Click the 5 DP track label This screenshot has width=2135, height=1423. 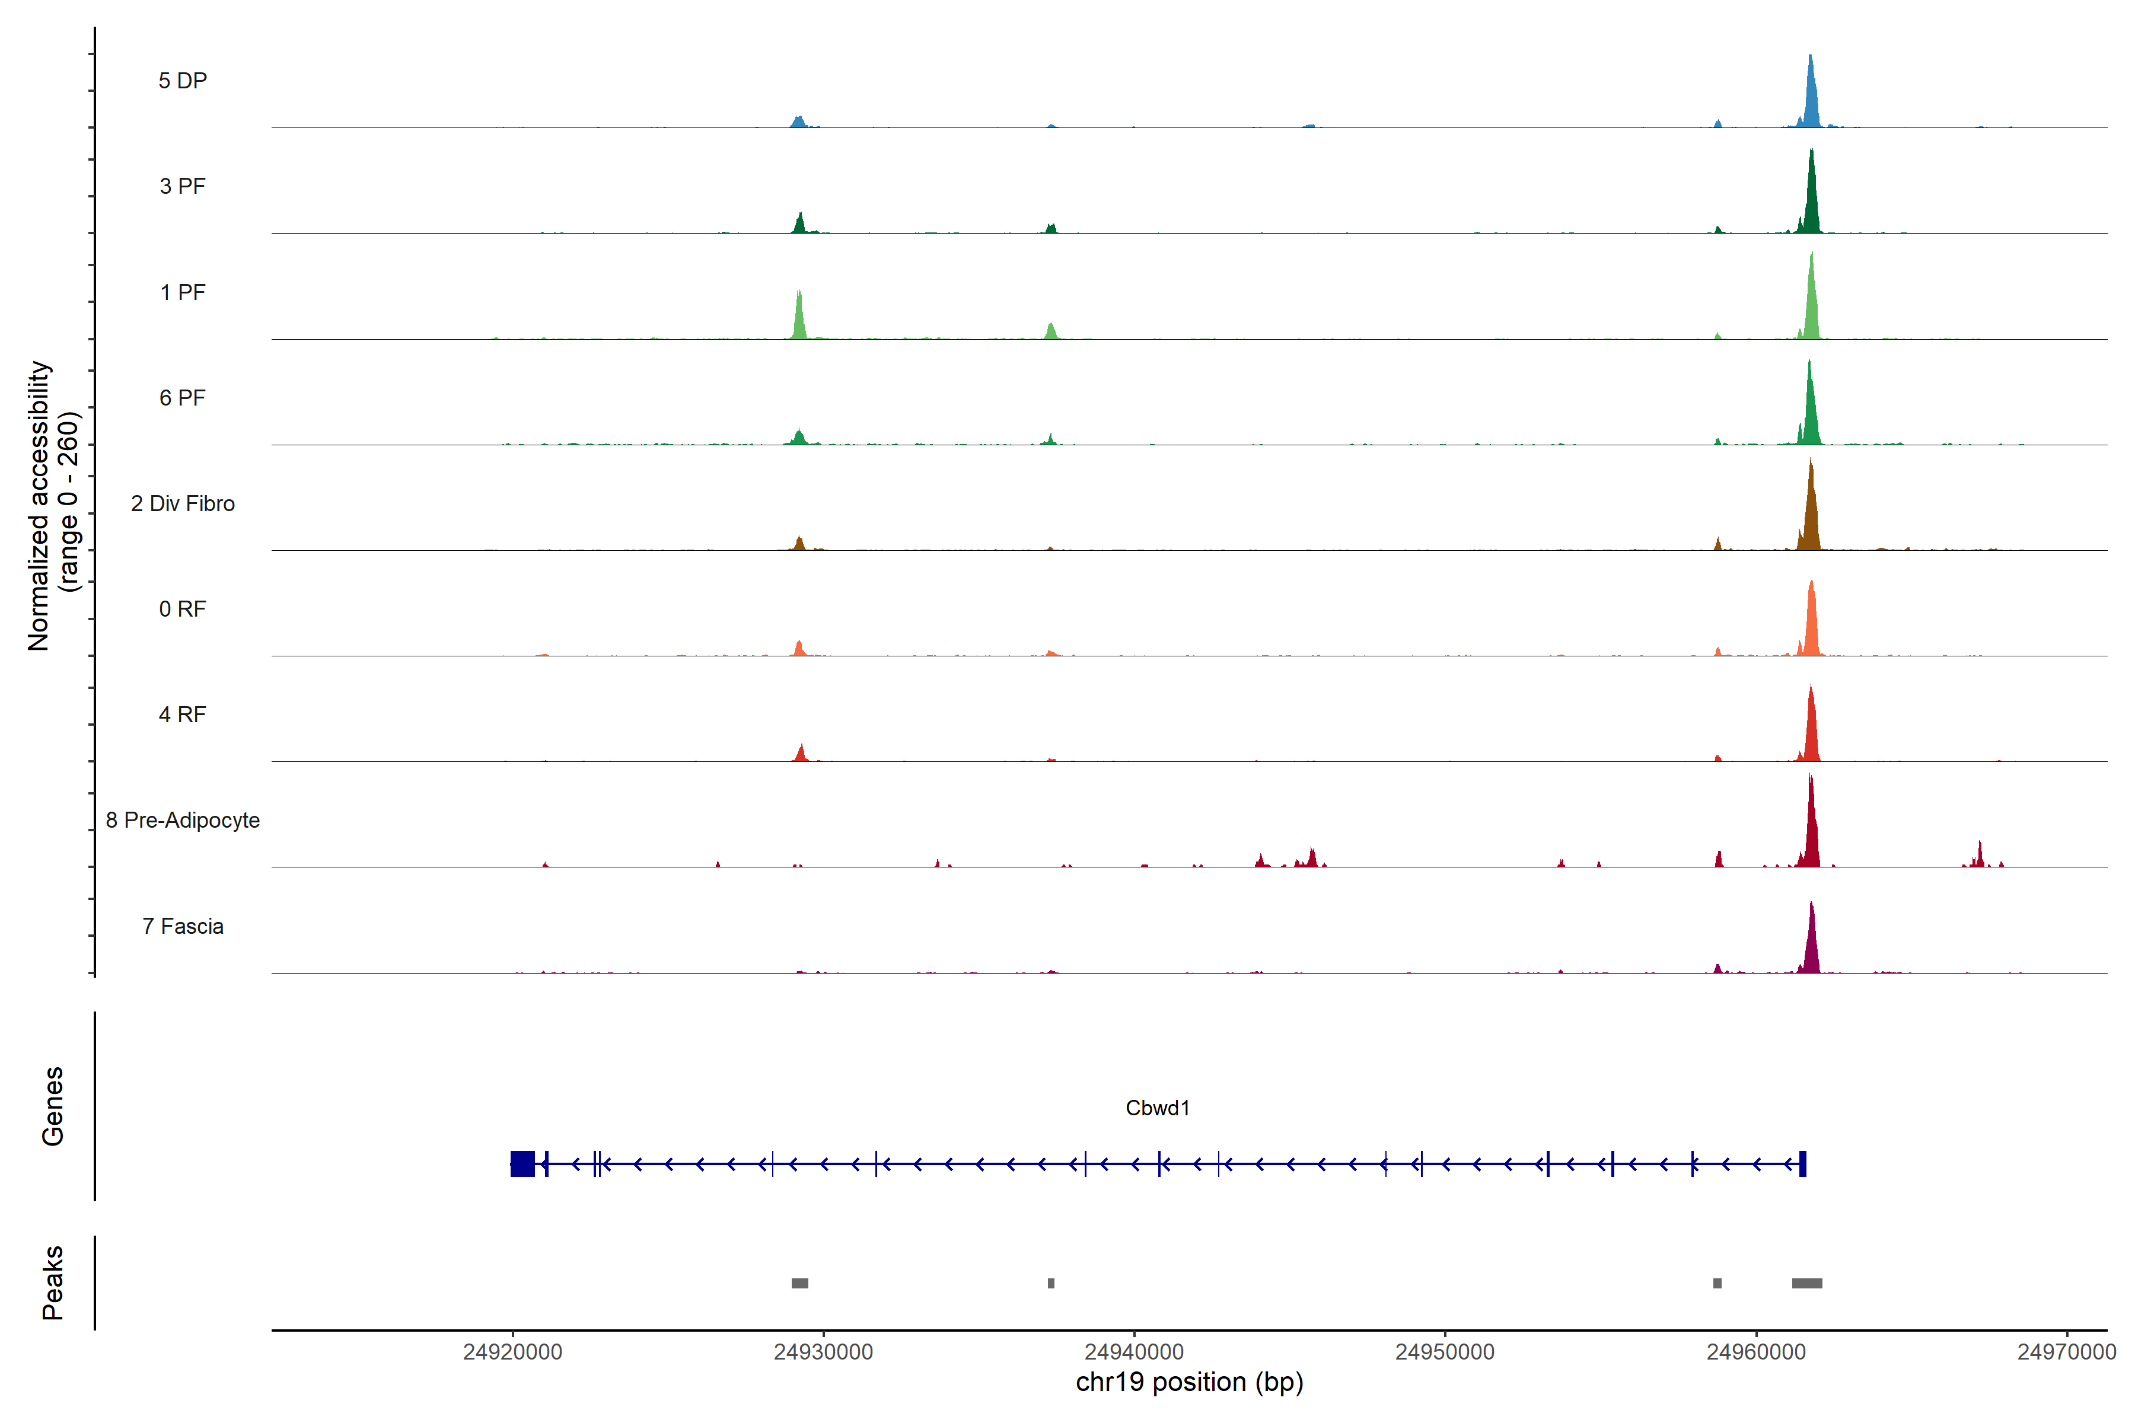(x=183, y=81)
